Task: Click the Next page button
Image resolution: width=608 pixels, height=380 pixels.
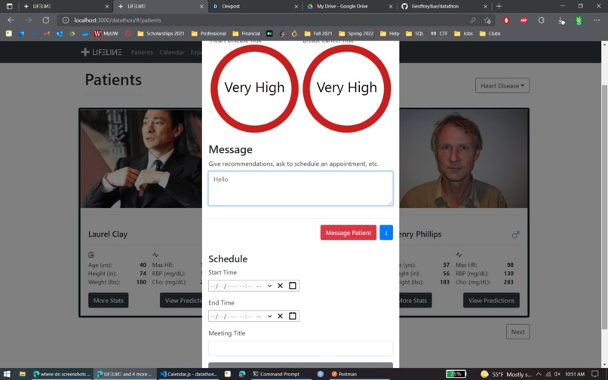Action: pos(517,332)
